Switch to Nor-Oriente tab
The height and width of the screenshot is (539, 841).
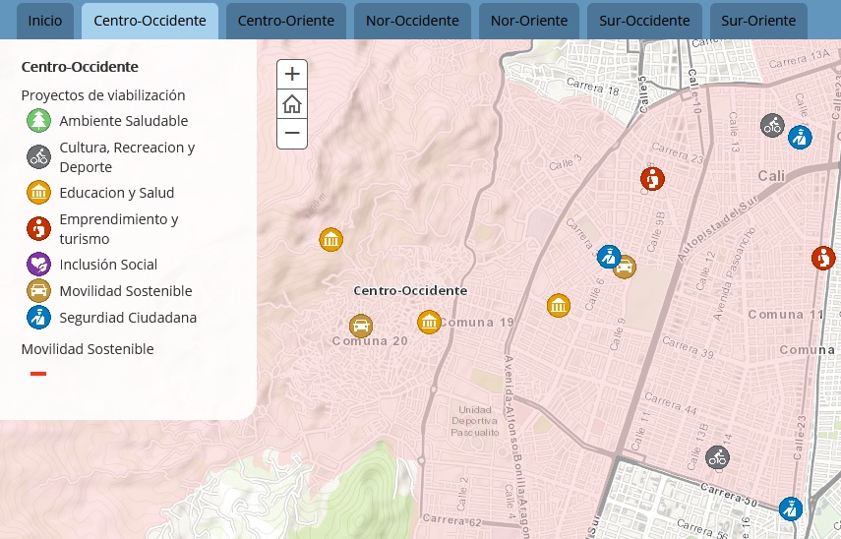pos(529,21)
